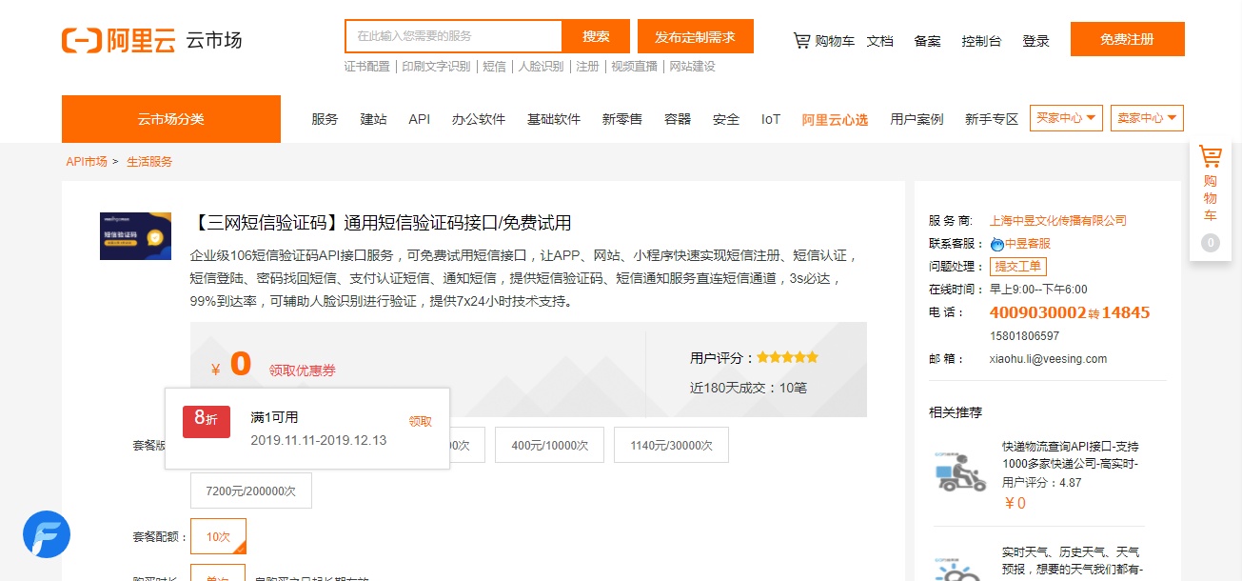
Task: Open the 实时天气 recommendation link
Action: (x=1073, y=560)
